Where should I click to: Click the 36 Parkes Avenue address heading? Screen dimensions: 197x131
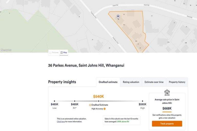click(86, 65)
